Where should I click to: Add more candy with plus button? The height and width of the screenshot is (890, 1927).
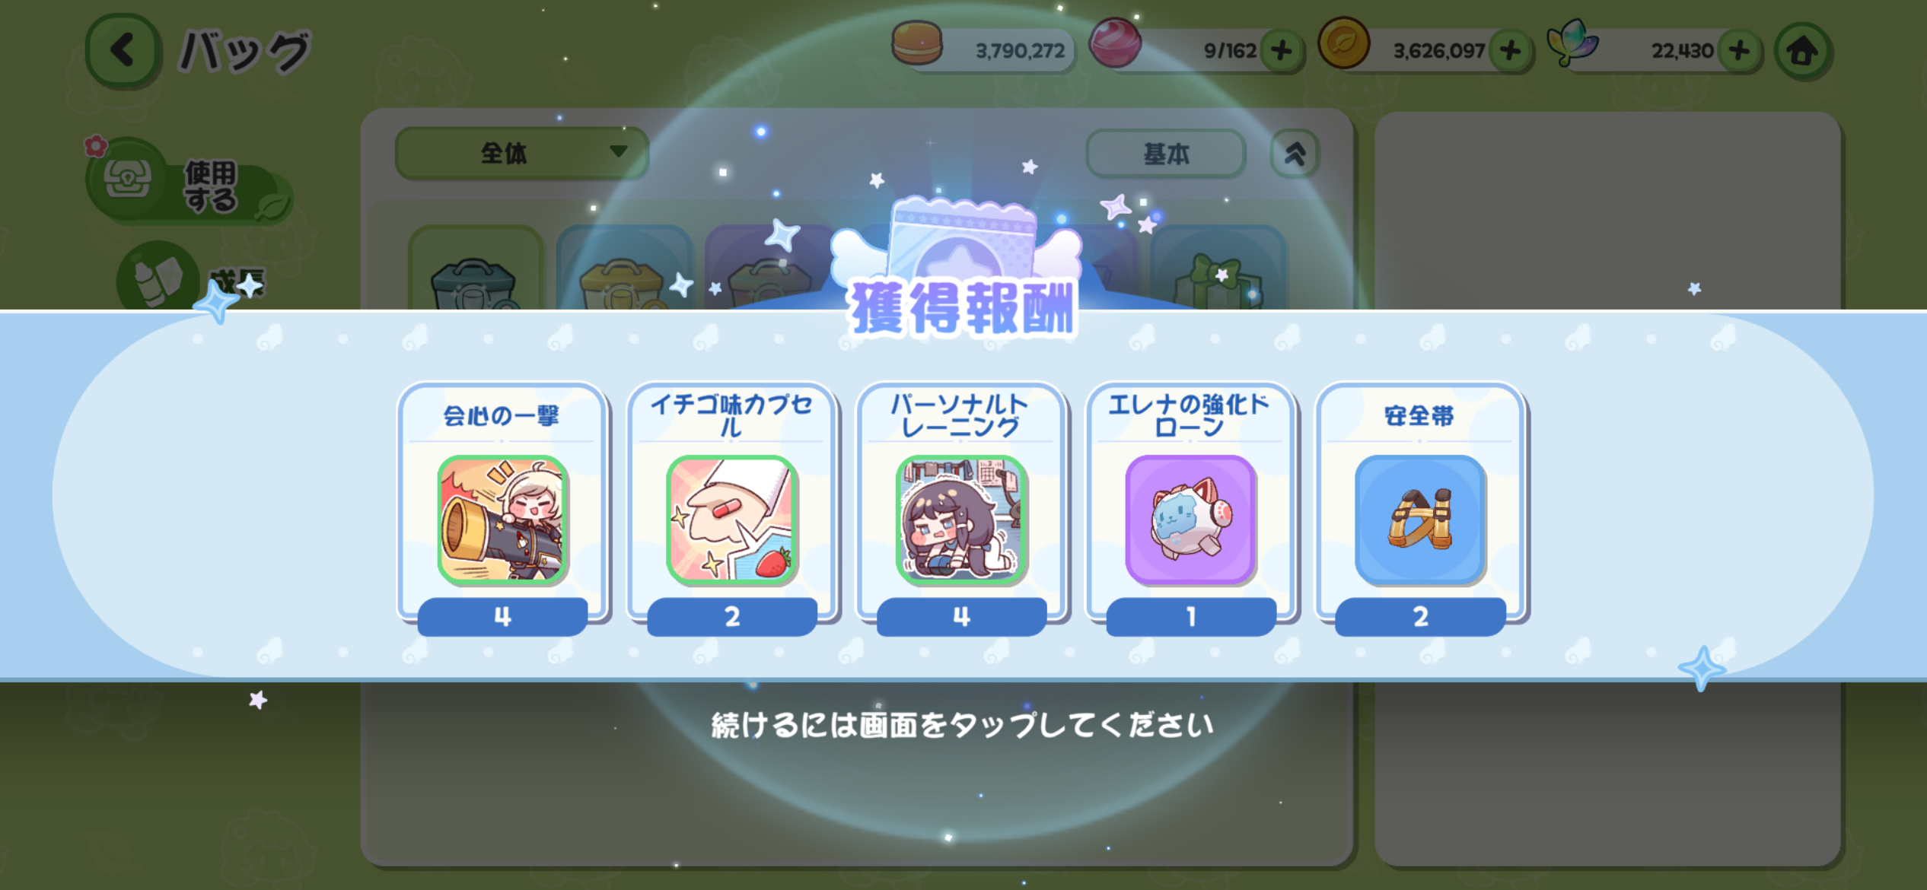[1282, 51]
